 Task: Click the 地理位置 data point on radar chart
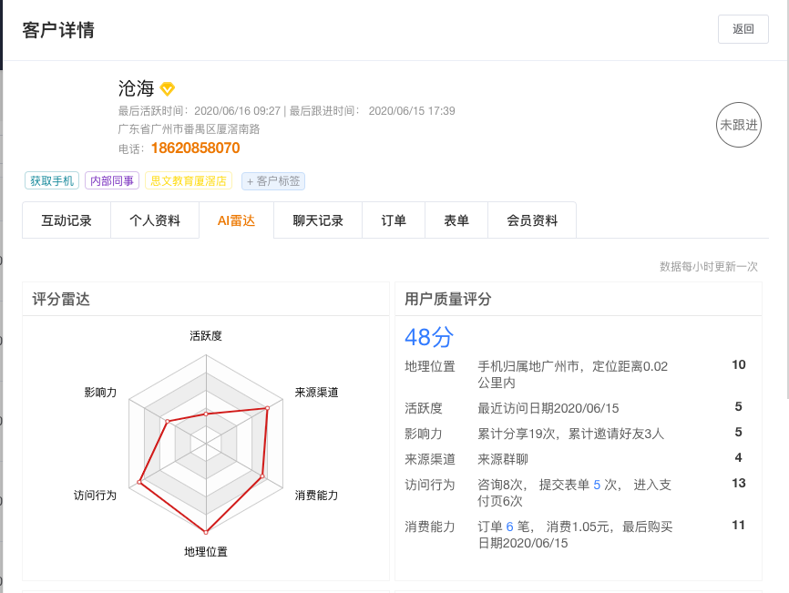tap(206, 531)
